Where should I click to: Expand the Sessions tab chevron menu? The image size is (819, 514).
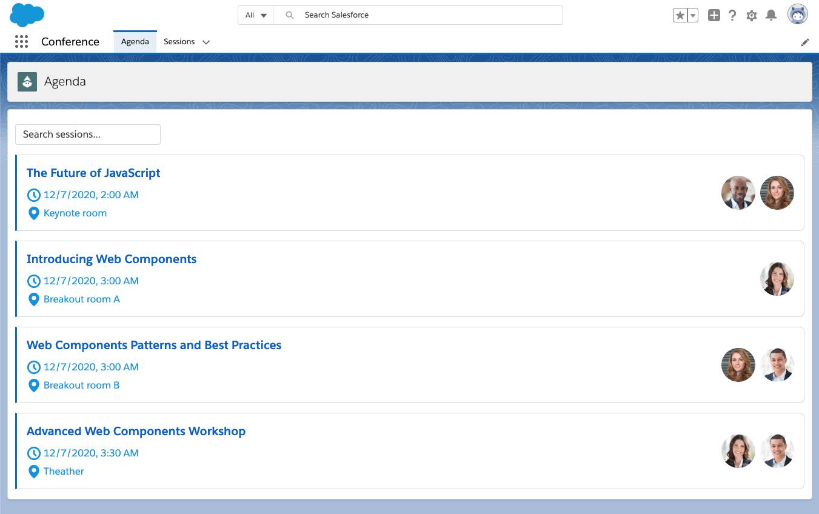206,42
